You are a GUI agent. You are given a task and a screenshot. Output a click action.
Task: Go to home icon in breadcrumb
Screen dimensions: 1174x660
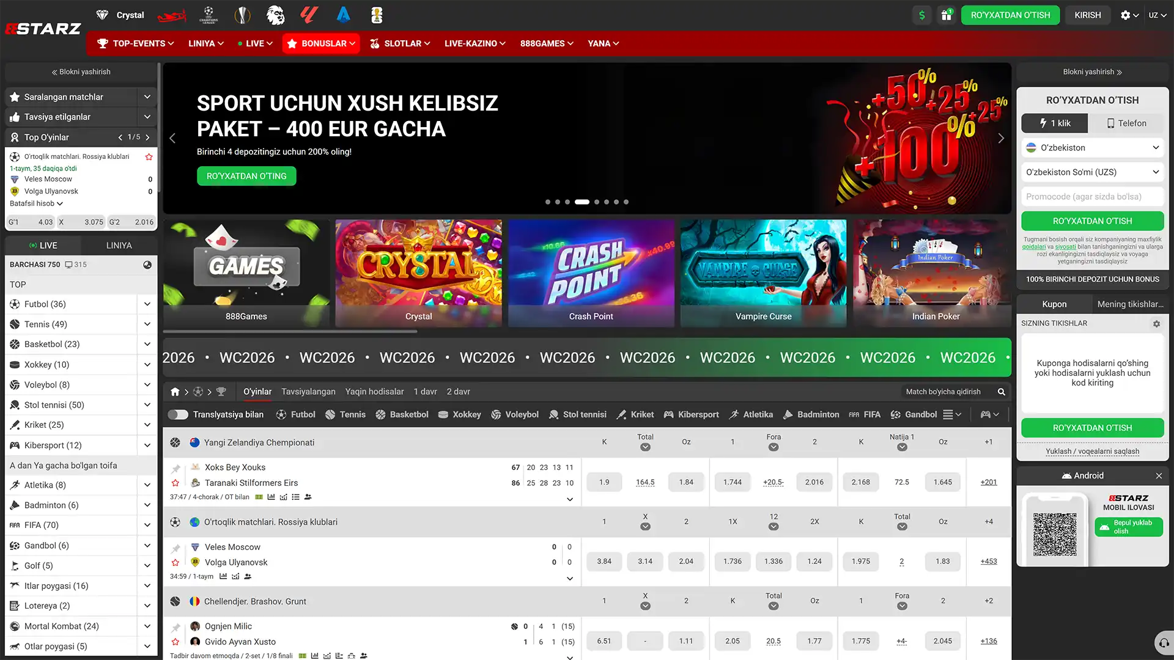[x=175, y=392]
